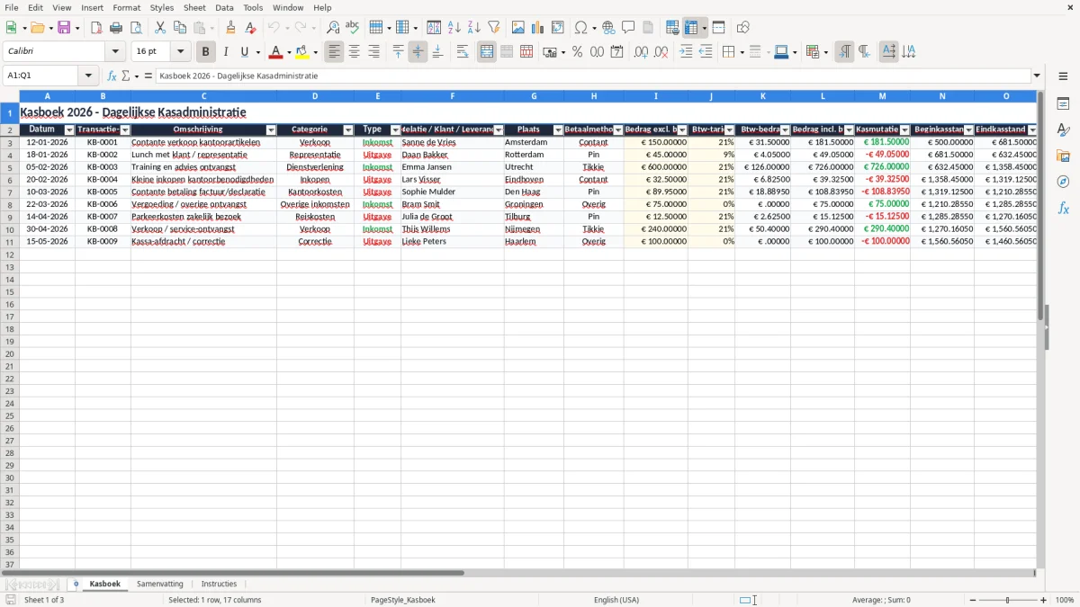This screenshot has height=607, width=1080.
Task: Open the font name dropdown
Action: [x=115, y=52]
